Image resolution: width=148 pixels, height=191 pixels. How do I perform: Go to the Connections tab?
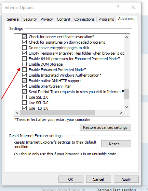click(x=84, y=19)
